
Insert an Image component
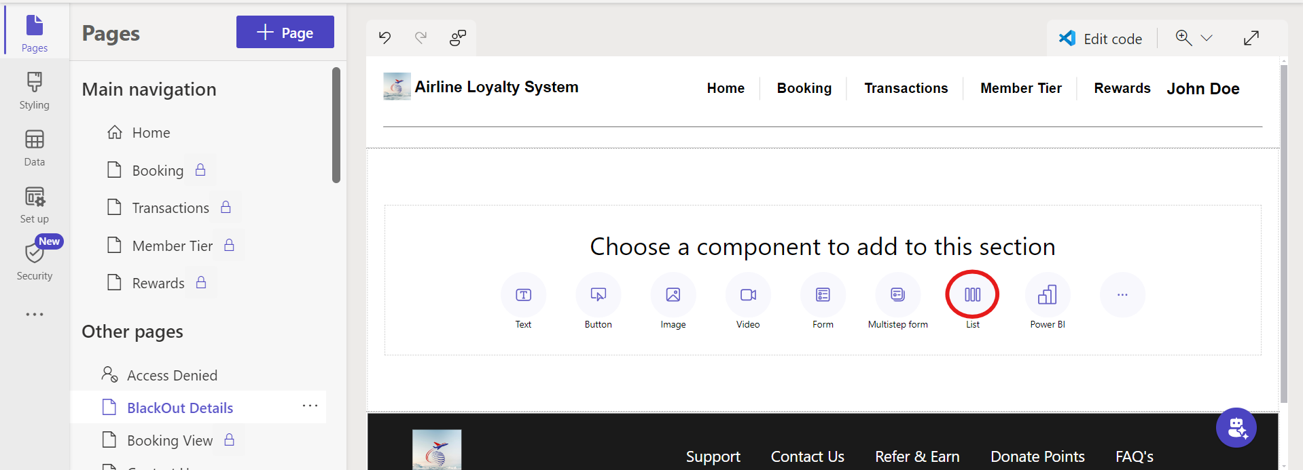point(673,294)
